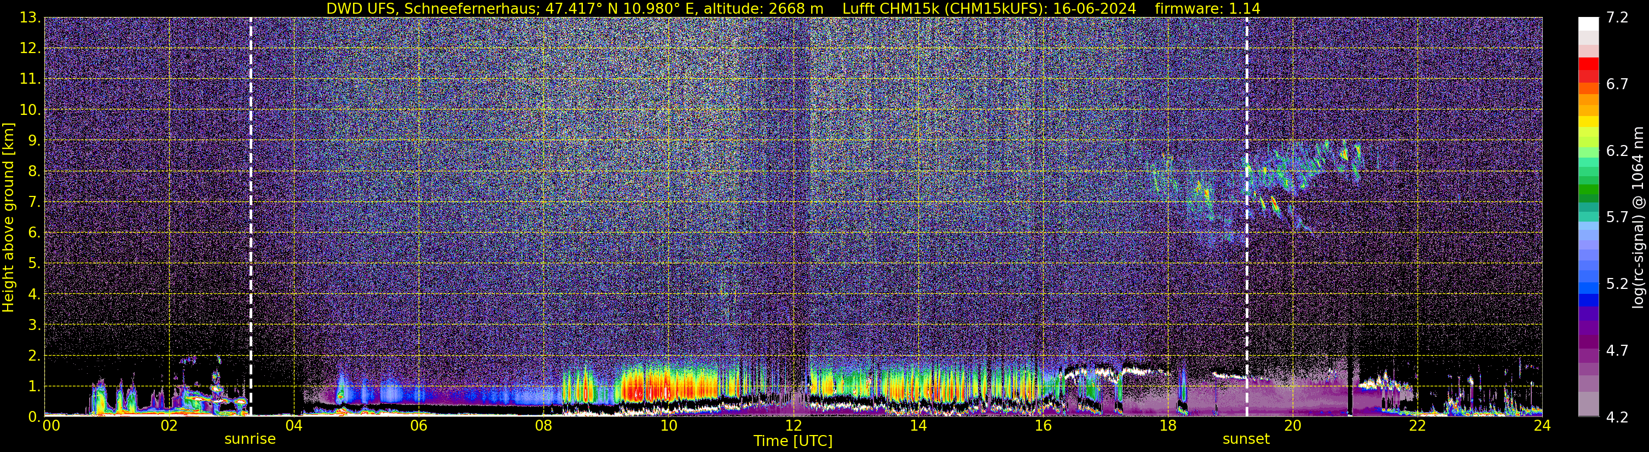Click the '7.' height tick label
1649x452 pixels.
pos(34,202)
